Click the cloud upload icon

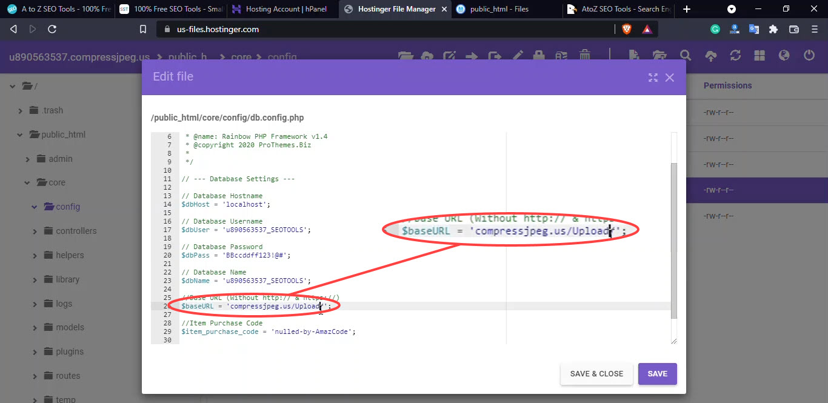tap(711, 56)
